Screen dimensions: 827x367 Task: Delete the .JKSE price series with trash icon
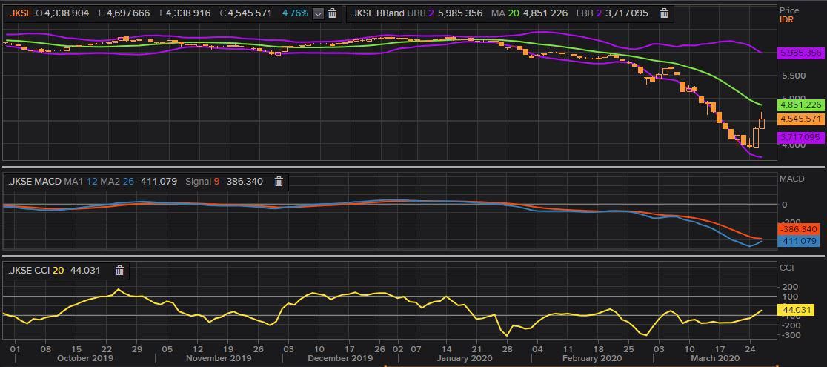(x=332, y=13)
